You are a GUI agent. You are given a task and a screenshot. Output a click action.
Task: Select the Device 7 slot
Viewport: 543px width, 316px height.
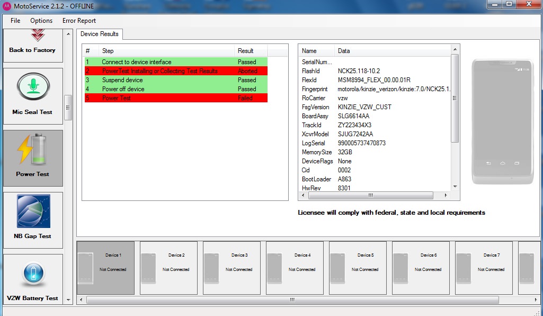point(484,268)
